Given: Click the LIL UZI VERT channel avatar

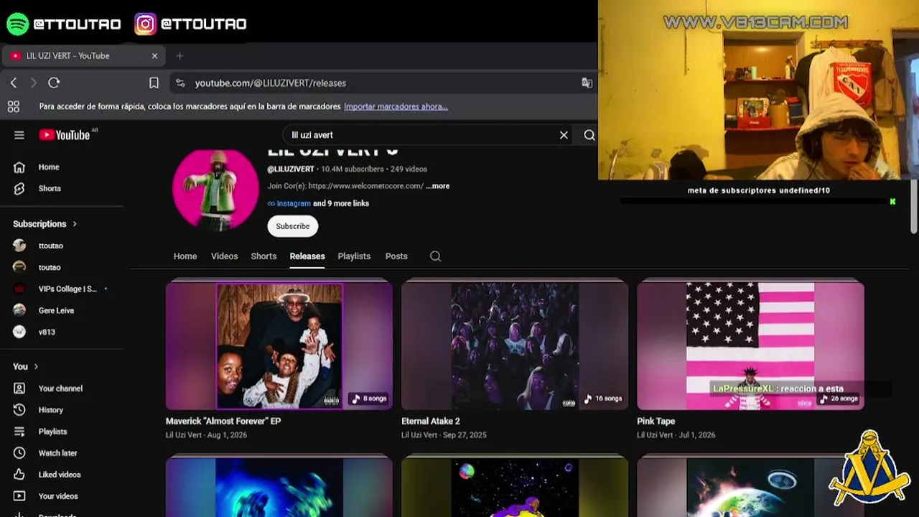Looking at the screenshot, I should [215, 190].
